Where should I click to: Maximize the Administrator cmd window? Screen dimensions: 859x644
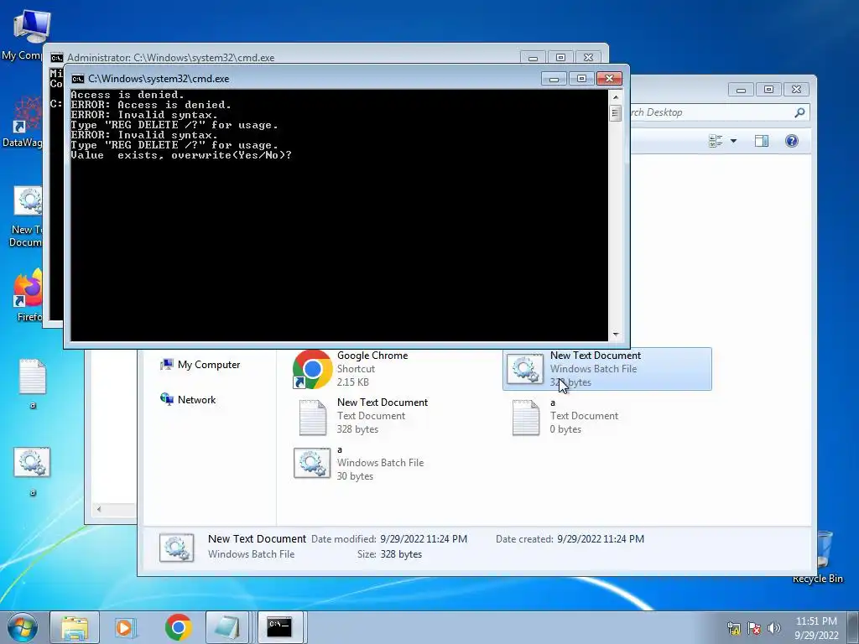[560, 58]
